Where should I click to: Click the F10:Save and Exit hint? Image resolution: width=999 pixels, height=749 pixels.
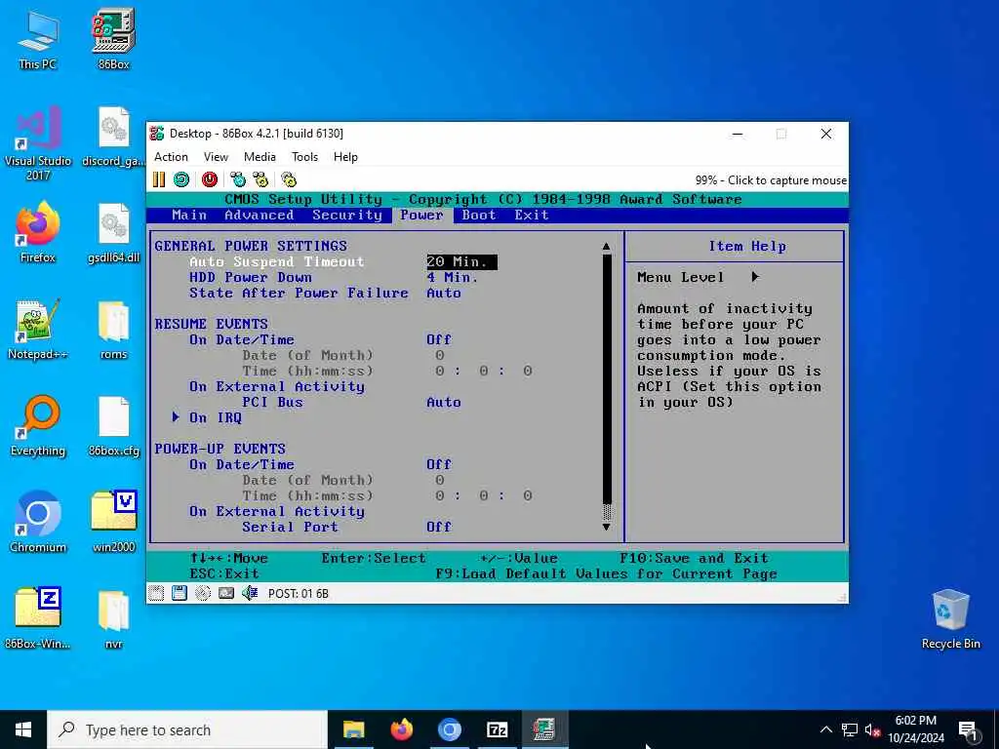(694, 559)
